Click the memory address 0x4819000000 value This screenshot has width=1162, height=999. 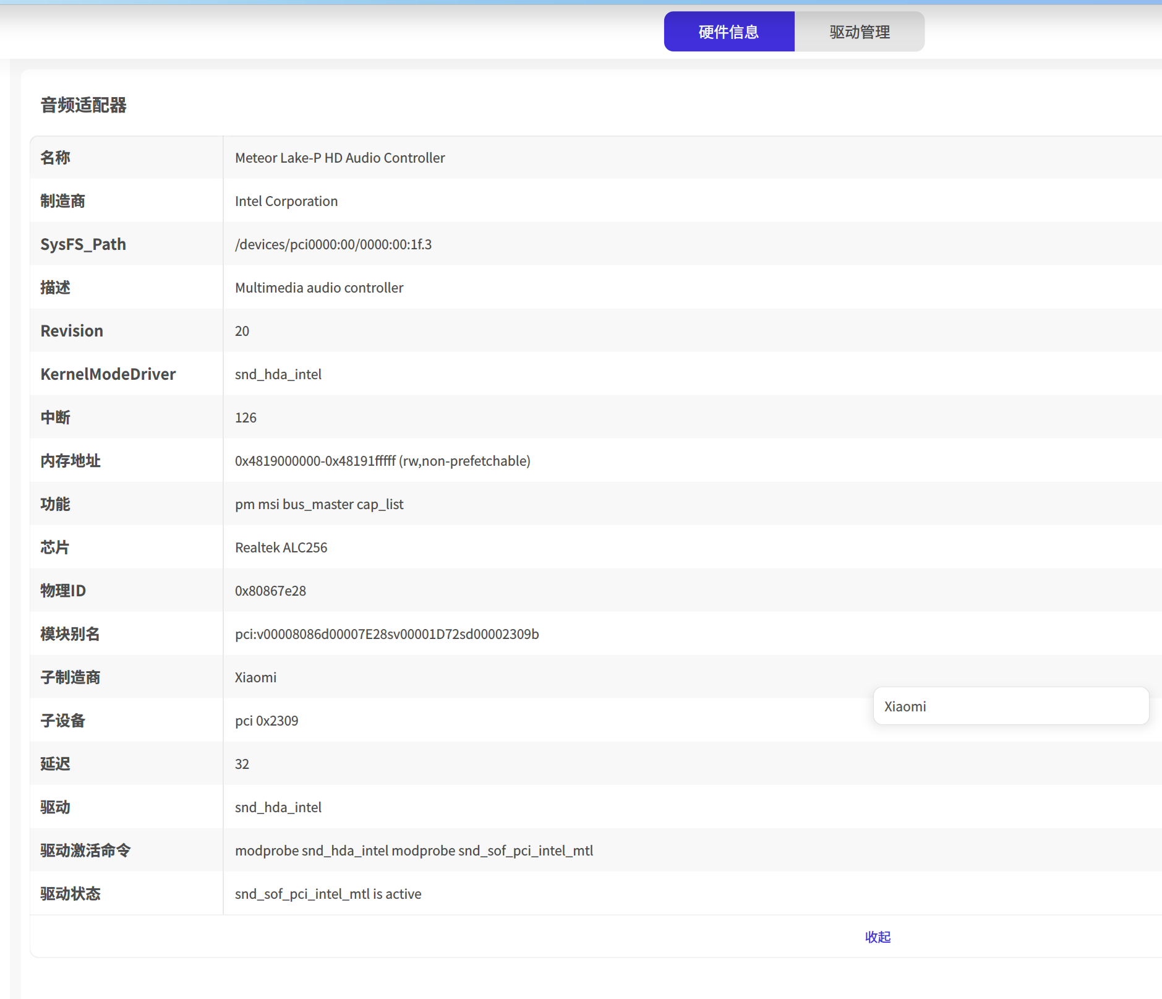(383, 461)
